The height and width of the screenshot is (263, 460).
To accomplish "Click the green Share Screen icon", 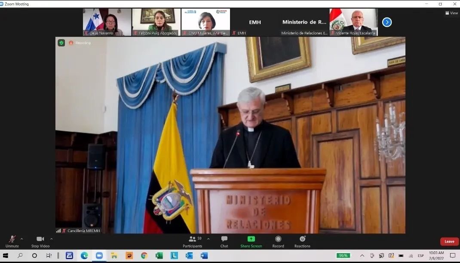I will coord(251,239).
